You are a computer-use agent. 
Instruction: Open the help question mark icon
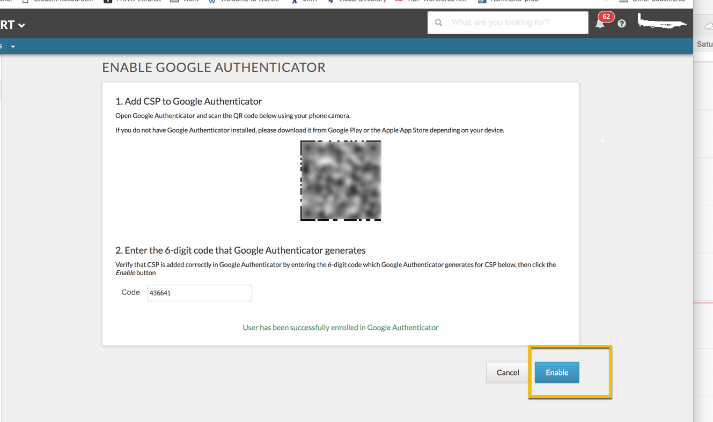coord(622,24)
